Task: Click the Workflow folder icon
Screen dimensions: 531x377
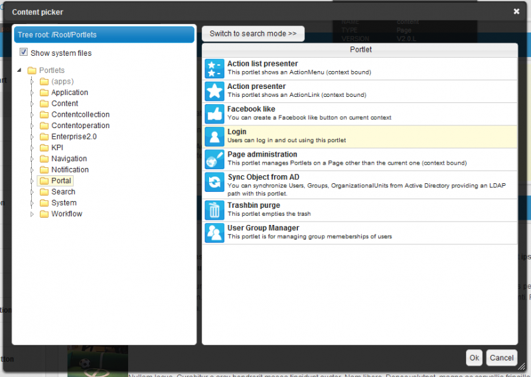Action: pyautogui.click(x=44, y=214)
